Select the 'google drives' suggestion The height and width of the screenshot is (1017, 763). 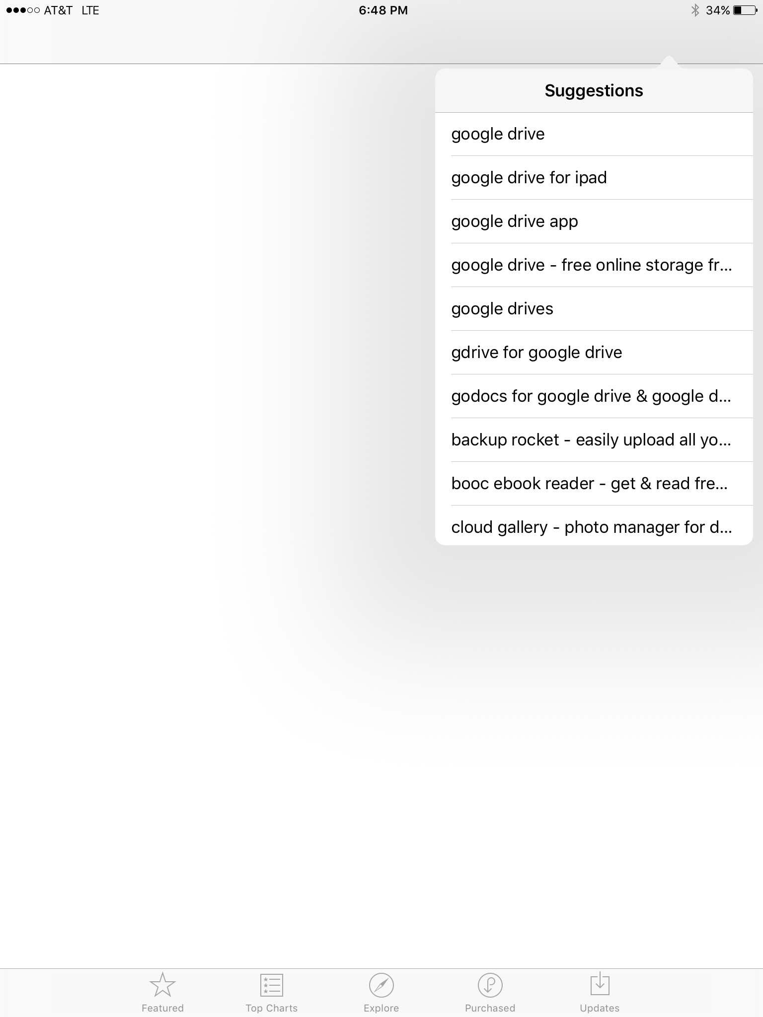click(594, 309)
